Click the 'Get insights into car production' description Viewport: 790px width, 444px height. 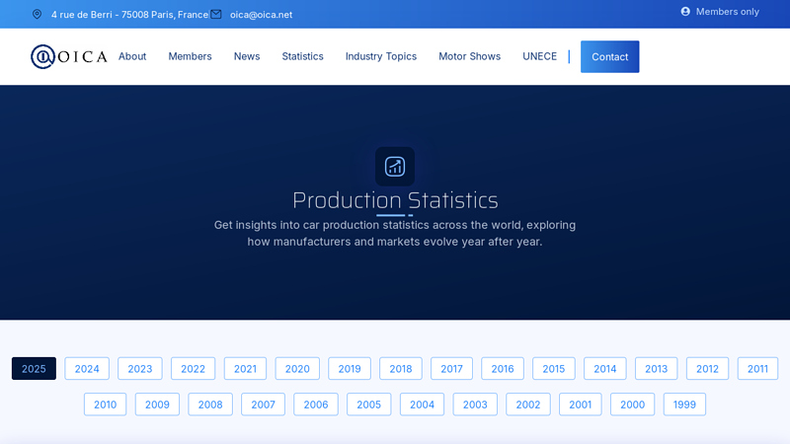click(x=395, y=233)
